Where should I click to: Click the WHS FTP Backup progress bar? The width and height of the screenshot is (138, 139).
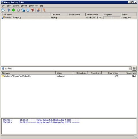pyautogui.click(x=112, y=18)
